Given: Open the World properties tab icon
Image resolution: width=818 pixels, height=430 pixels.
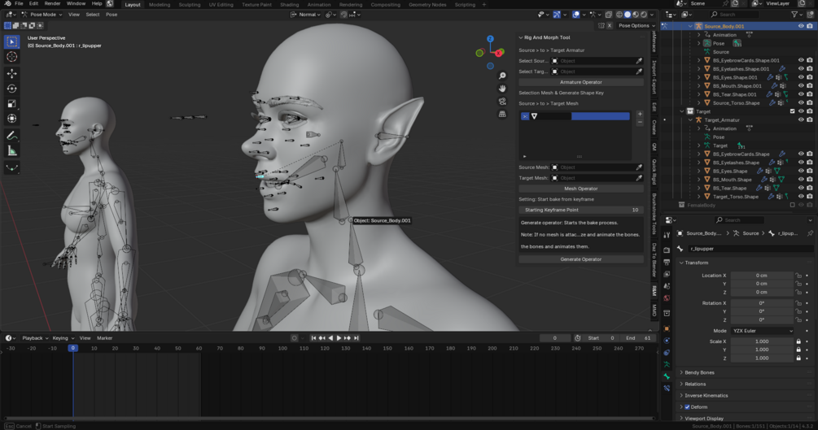Looking at the screenshot, I should 667,298.
